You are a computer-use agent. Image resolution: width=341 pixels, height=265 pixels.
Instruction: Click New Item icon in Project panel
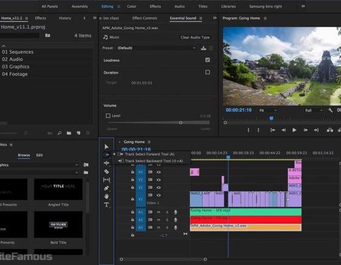click(79, 133)
